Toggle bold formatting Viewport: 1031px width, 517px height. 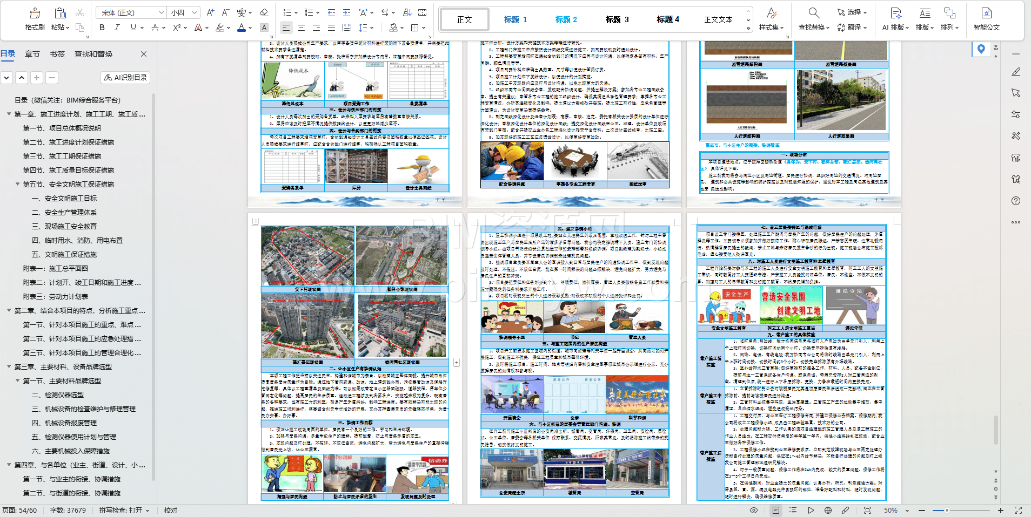pos(102,28)
